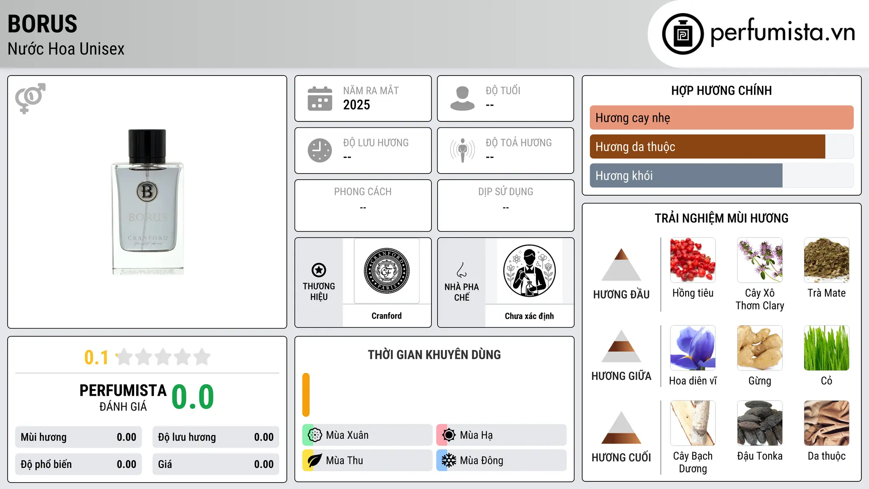
Task: Select the Mùa Đông season row
Action: tap(502, 461)
